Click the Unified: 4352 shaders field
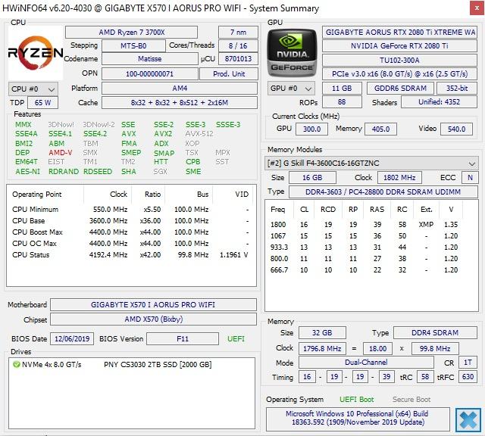 point(440,102)
